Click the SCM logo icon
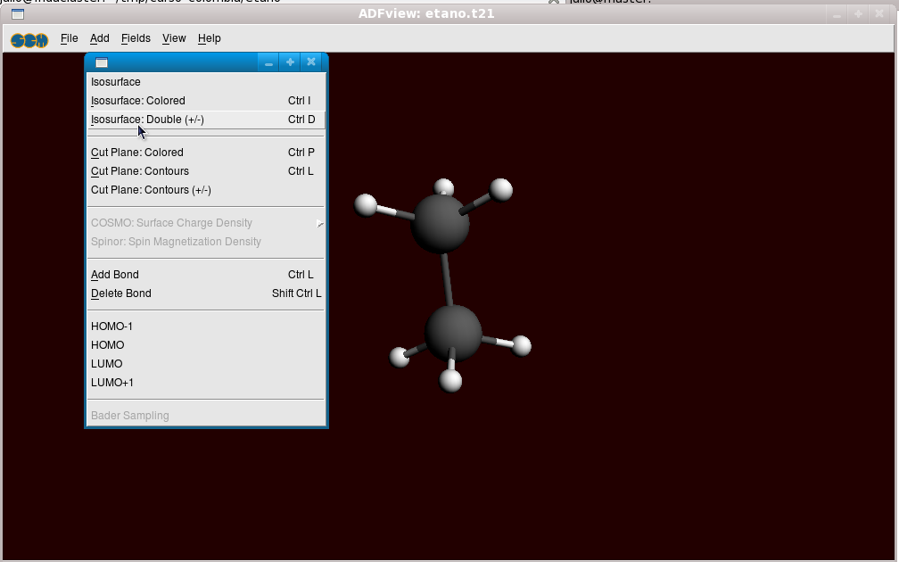 click(29, 39)
